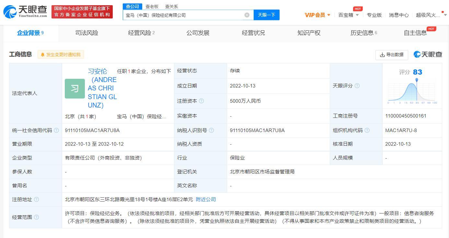The width and height of the screenshot is (449, 238).
Task: Click the approval date 2022-10-13 beside 核准日期
Action: click(398, 144)
